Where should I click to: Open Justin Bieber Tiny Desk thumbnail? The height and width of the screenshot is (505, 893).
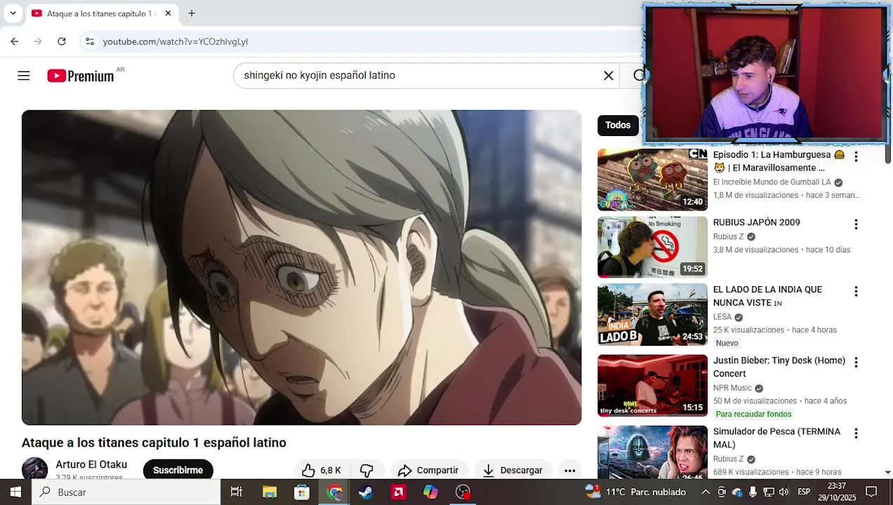(652, 386)
